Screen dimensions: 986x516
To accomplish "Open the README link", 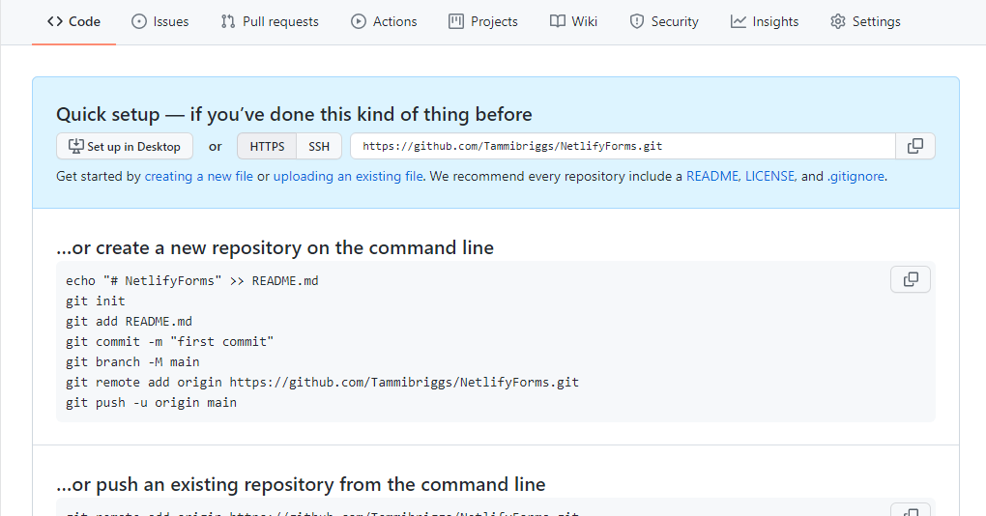I will 712,177.
